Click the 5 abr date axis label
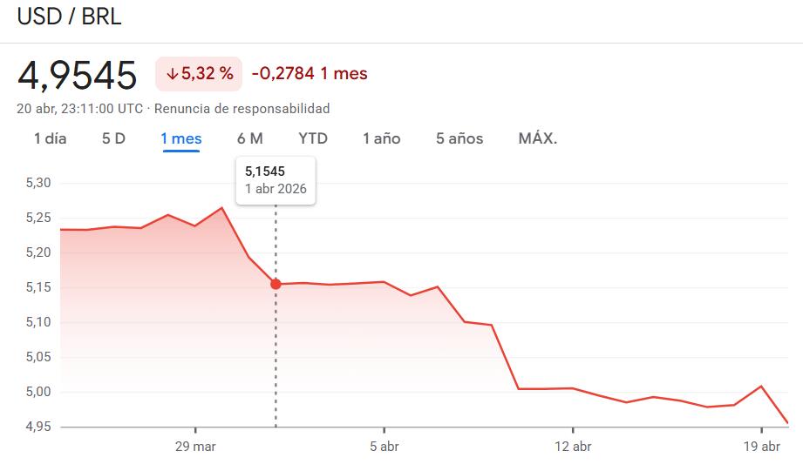Screen dimensions: 803x471 click(x=384, y=446)
